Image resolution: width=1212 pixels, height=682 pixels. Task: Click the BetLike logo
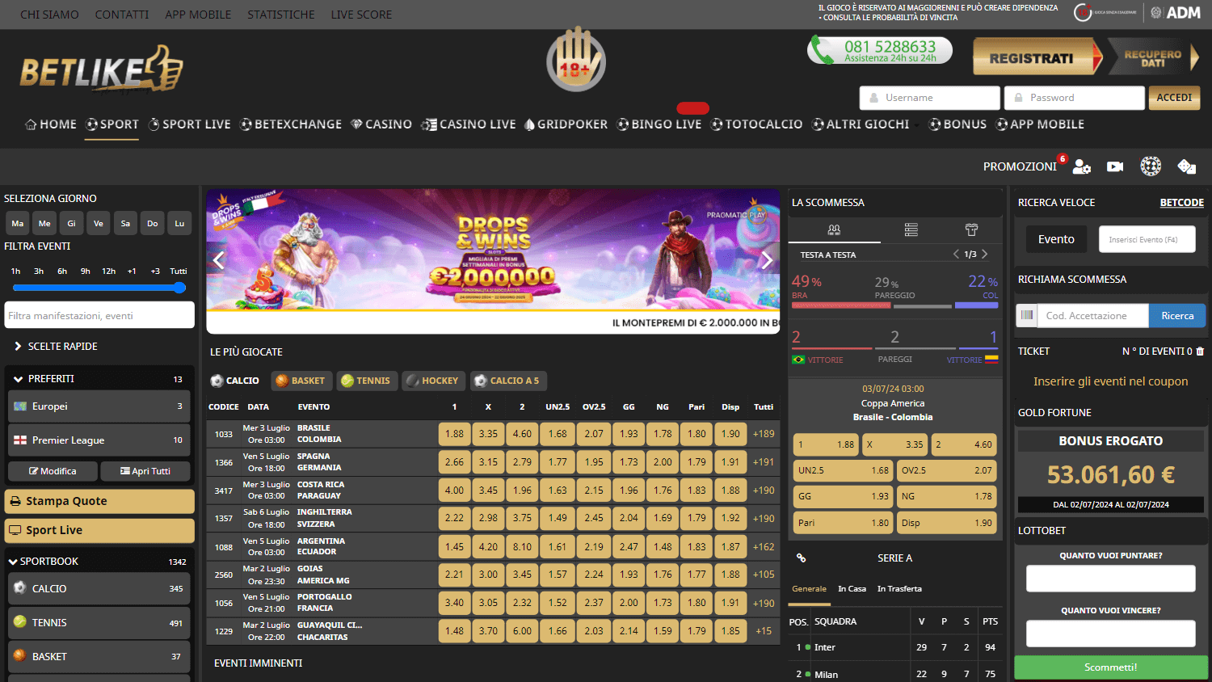pyautogui.click(x=102, y=68)
